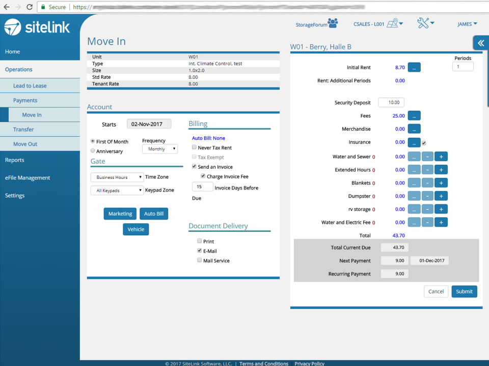Open the Monthly frequency dropdown
The width and height of the screenshot is (489, 366).
pos(159,148)
